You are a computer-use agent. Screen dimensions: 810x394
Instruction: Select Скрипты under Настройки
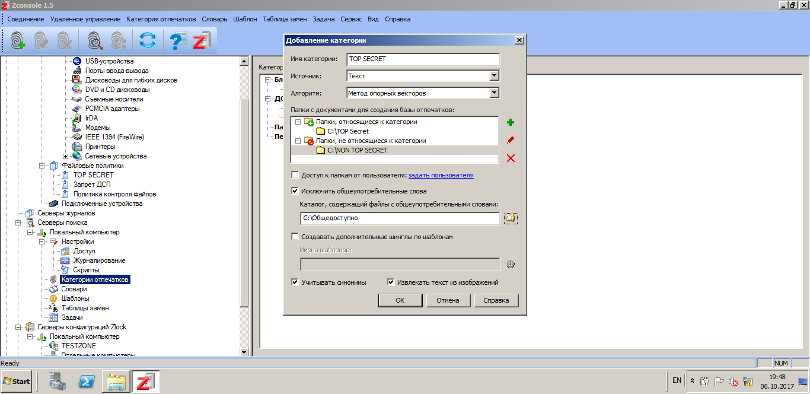86,270
